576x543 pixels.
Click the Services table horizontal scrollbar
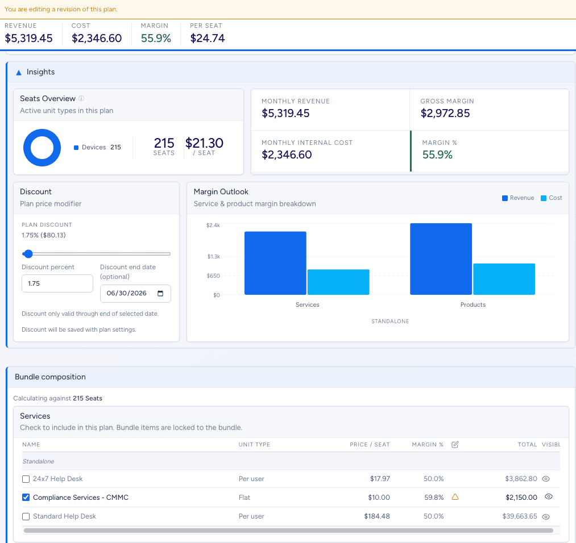(288, 531)
